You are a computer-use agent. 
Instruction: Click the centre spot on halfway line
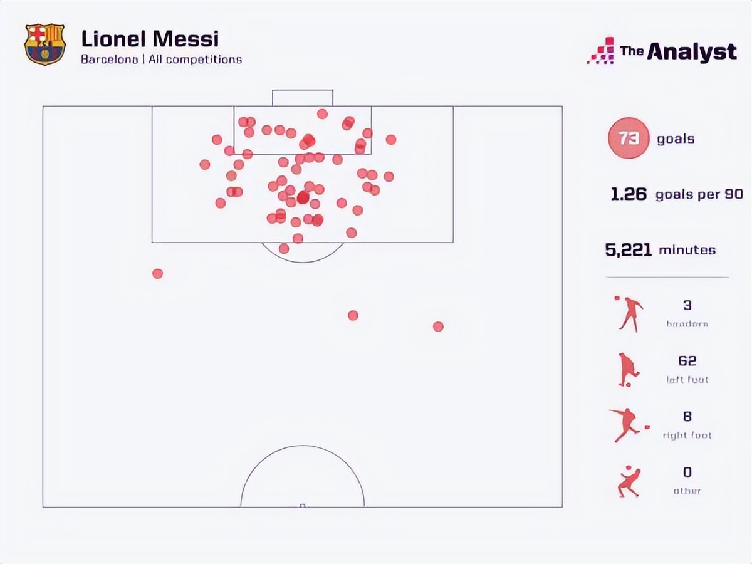click(x=302, y=505)
